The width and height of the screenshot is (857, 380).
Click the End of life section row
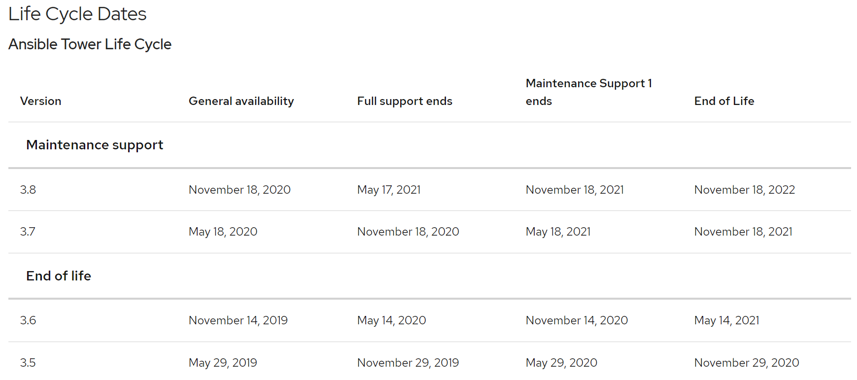tap(430, 276)
